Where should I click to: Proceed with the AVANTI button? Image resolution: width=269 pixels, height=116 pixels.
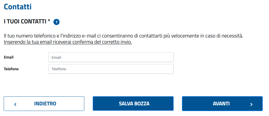[x=222, y=104]
